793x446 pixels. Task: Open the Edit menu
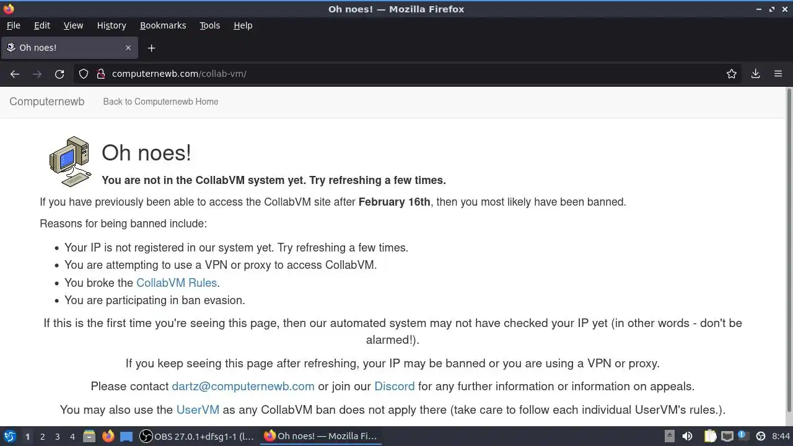click(x=42, y=25)
